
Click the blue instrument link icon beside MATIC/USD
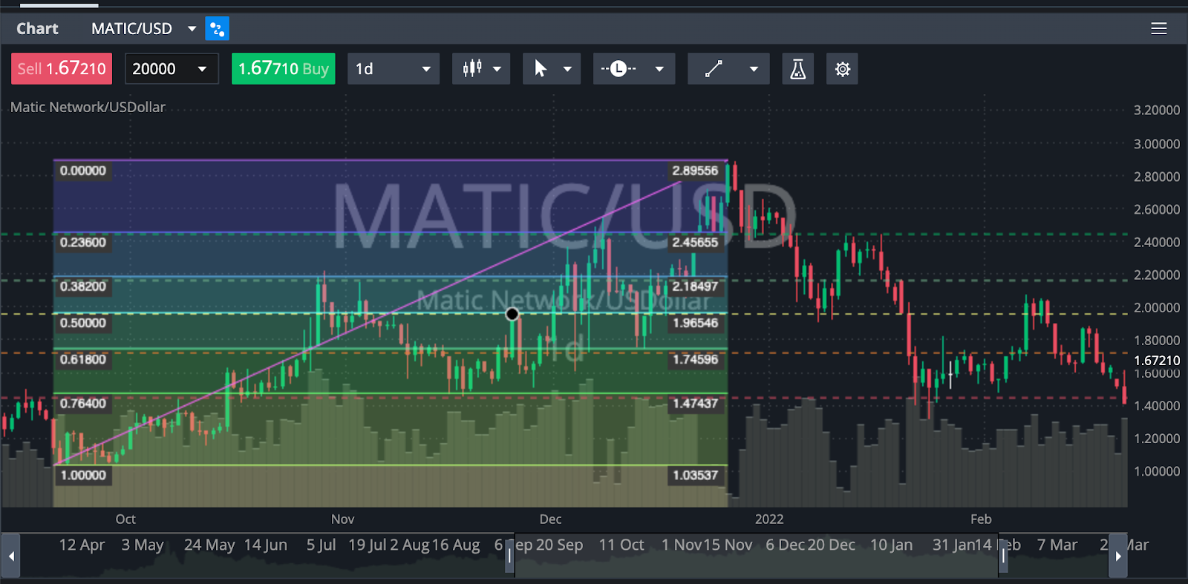pyautogui.click(x=217, y=29)
